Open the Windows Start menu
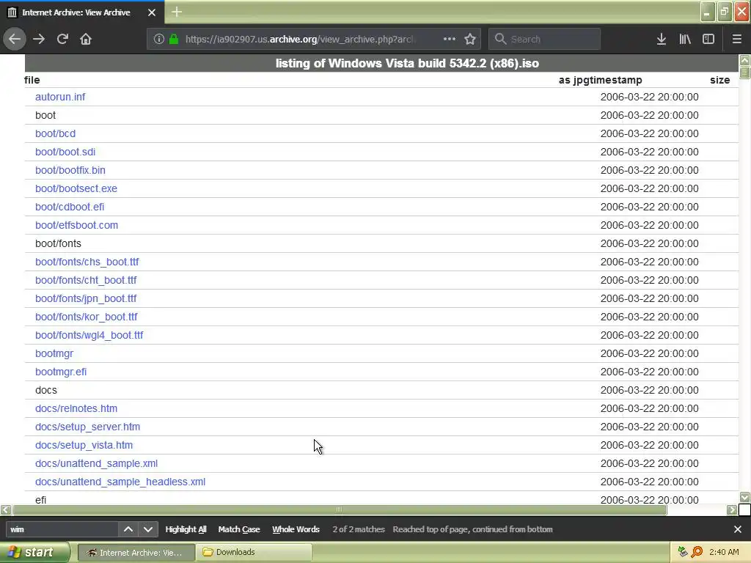Screen dimensions: 751x563 [34, 552]
